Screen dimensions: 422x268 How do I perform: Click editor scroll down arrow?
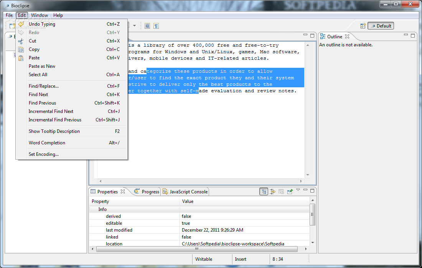click(308, 175)
